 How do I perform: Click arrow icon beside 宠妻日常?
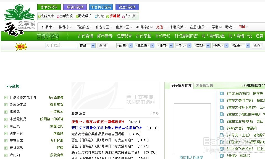[x=6, y=141]
